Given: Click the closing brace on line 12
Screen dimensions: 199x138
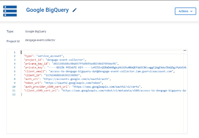Looking at the screenshot, I should tap(21, 94).
